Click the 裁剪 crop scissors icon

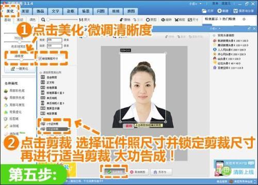point(176,20)
